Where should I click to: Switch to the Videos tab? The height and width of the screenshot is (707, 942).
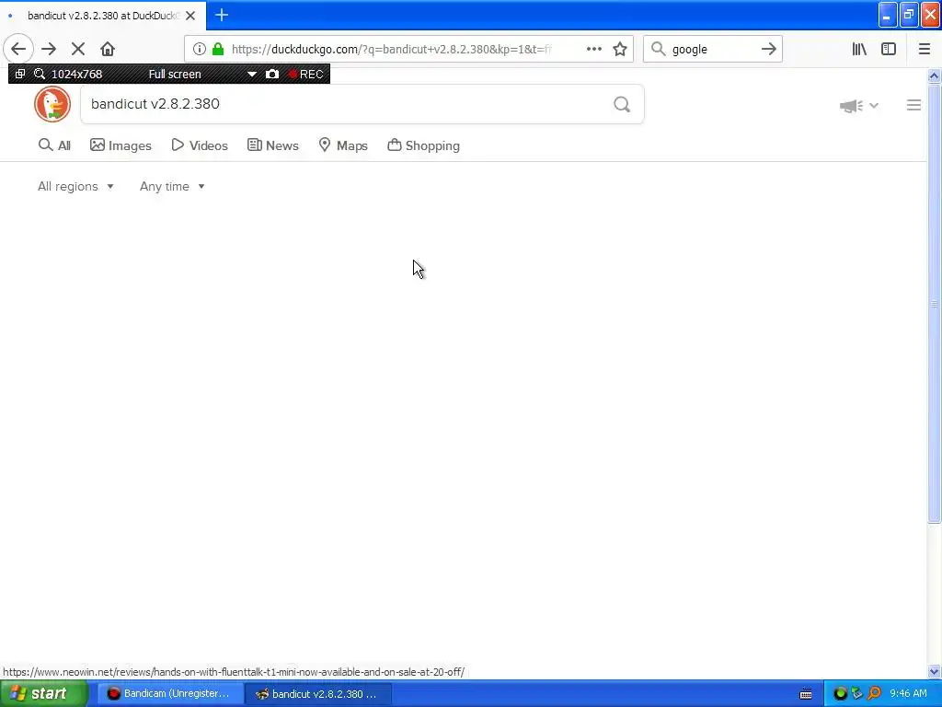200,145
